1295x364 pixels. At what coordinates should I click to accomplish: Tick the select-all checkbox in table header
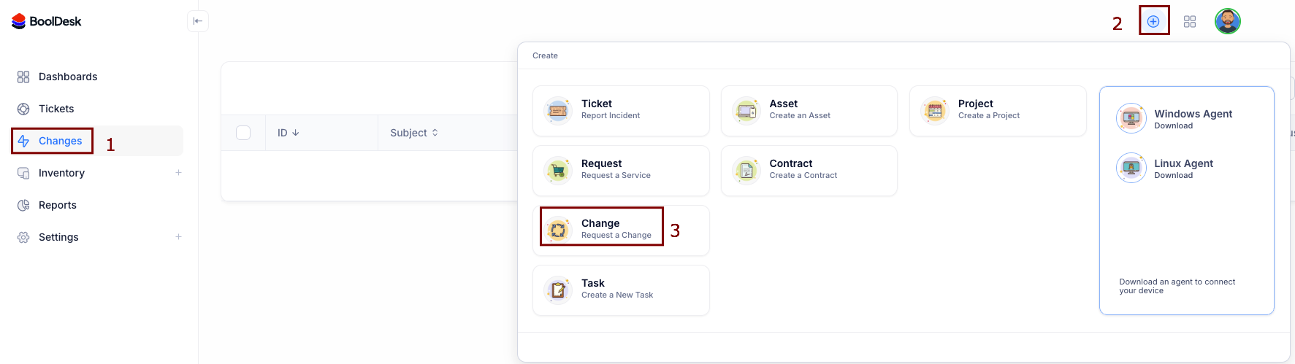coord(243,133)
